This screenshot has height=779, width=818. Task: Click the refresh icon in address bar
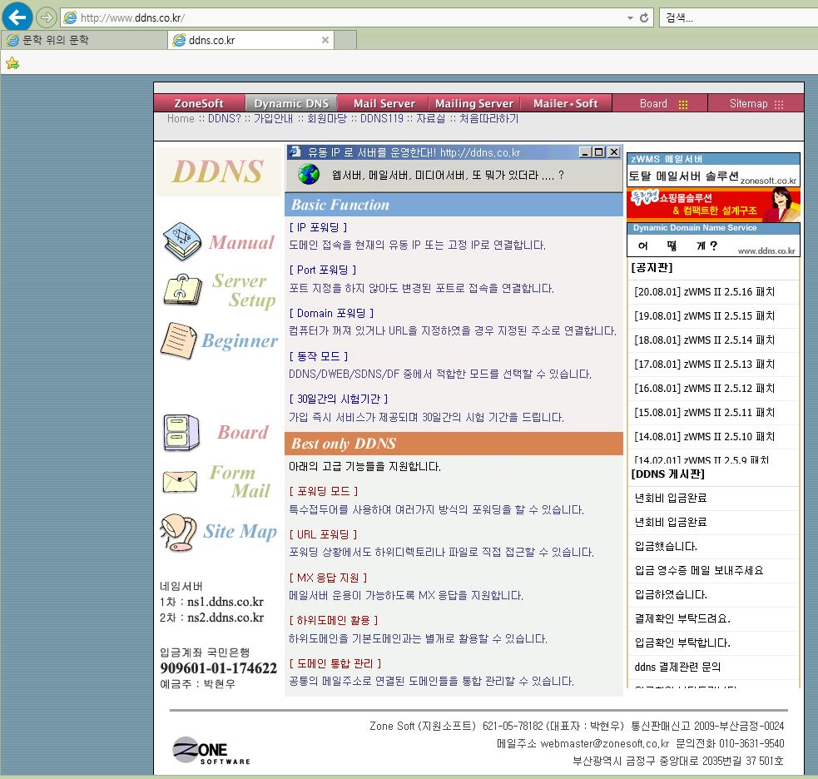644,17
